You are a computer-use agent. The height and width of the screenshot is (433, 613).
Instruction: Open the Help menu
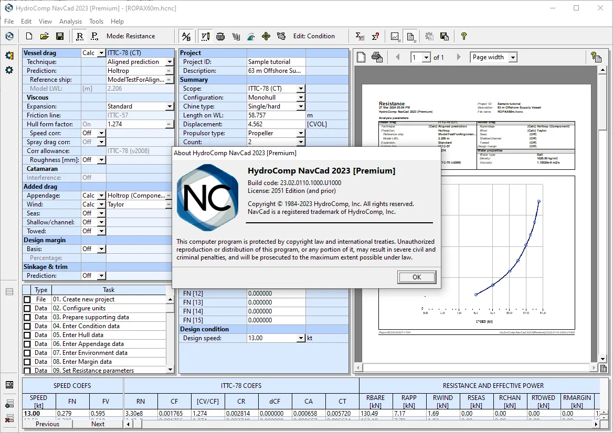117,21
